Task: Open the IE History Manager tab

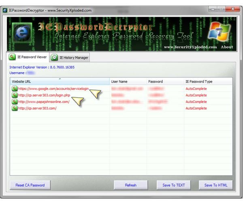Action: click(x=70, y=58)
